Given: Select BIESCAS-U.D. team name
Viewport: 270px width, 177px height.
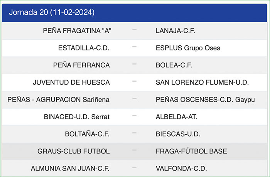Looking at the screenshot, I should pos(177,134).
